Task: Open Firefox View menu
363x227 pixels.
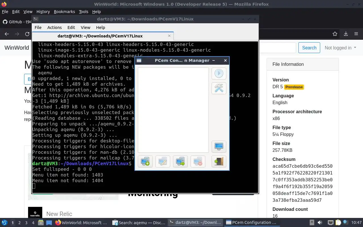Action: click(28, 12)
